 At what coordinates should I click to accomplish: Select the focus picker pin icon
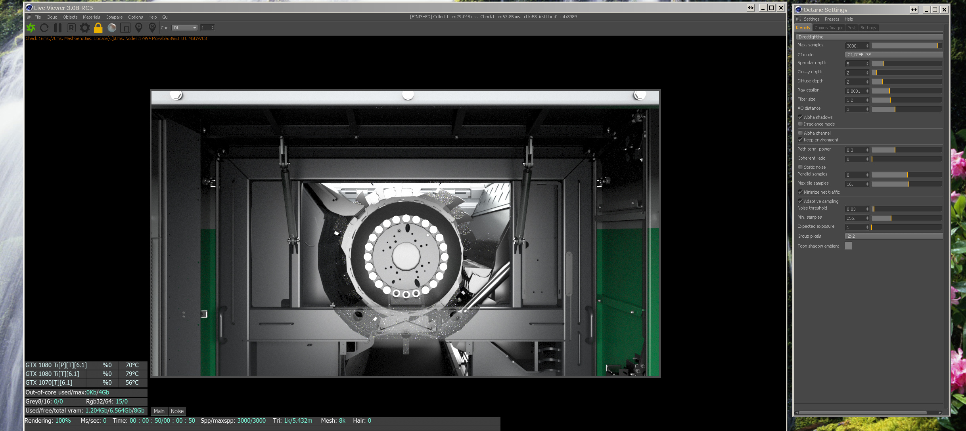pos(139,27)
